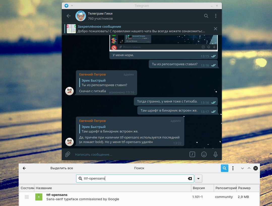Go back in package manager window
Viewport: 272px width, 206px height.
(x=24, y=168)
